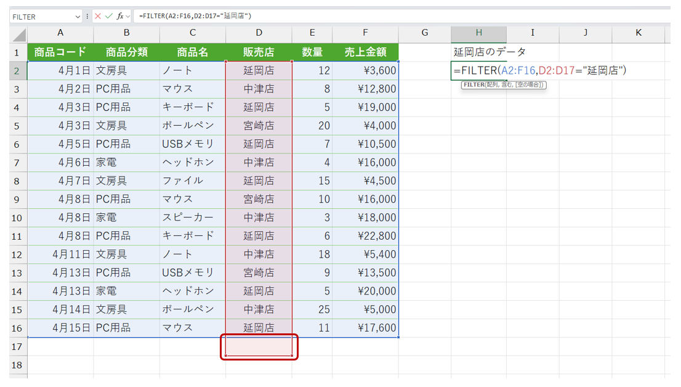Select the row 10 header
Viewport: 681px width, 387px height.
click(x=18, y=218)
